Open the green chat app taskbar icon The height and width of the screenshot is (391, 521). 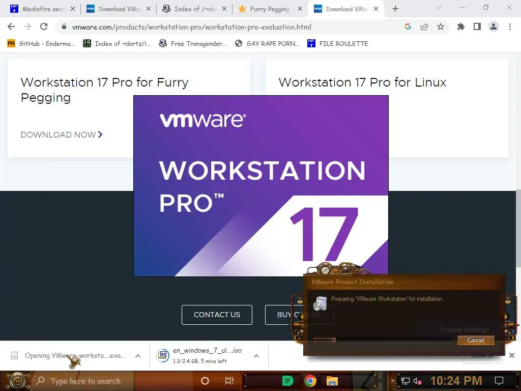[x=287, y=381]
